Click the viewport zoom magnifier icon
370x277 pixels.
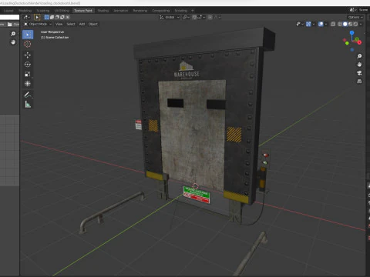pos(359,56)
